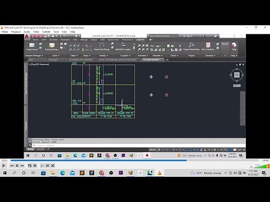Expand the Check panel dropdown

point(174,56)
